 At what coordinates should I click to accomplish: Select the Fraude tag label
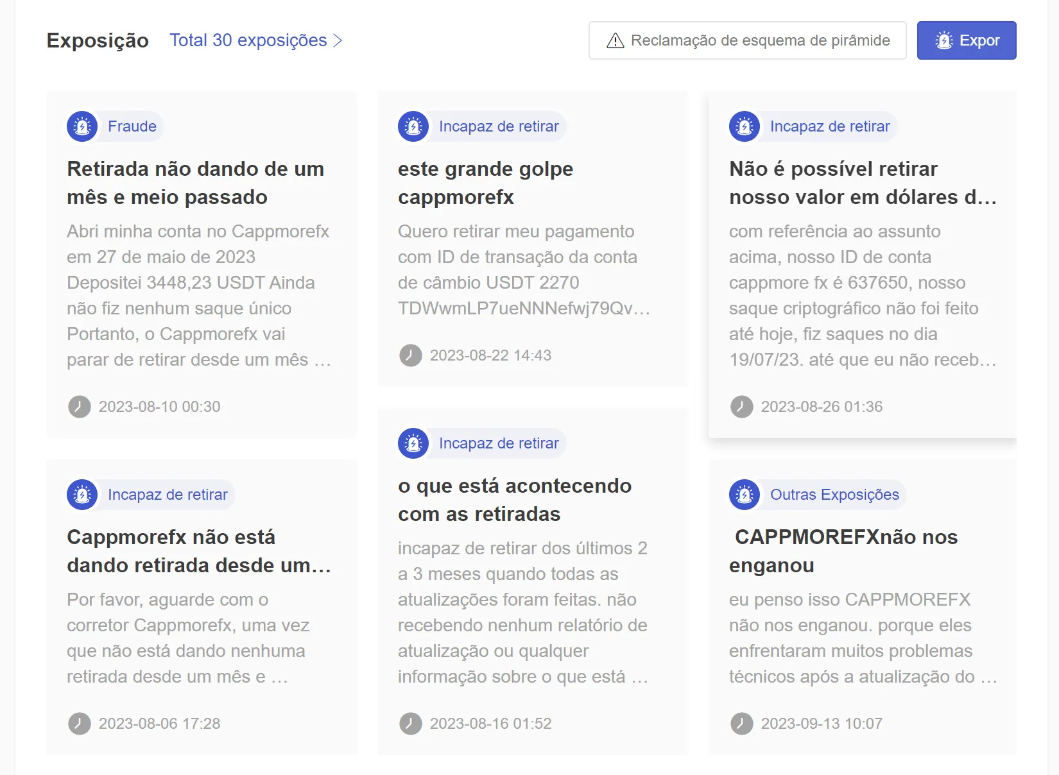tap(132, 126)
